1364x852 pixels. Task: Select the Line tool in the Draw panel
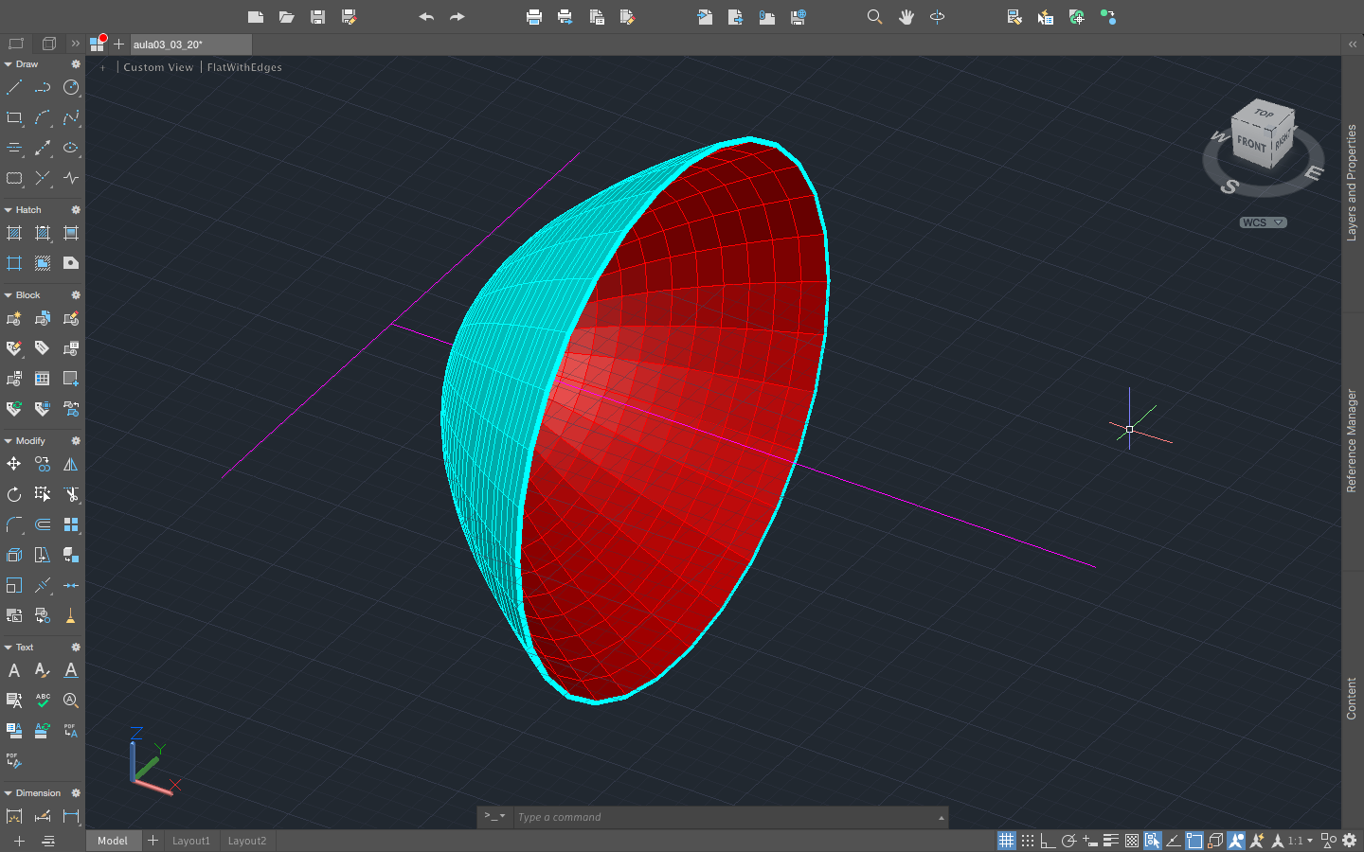click(14, 87)
